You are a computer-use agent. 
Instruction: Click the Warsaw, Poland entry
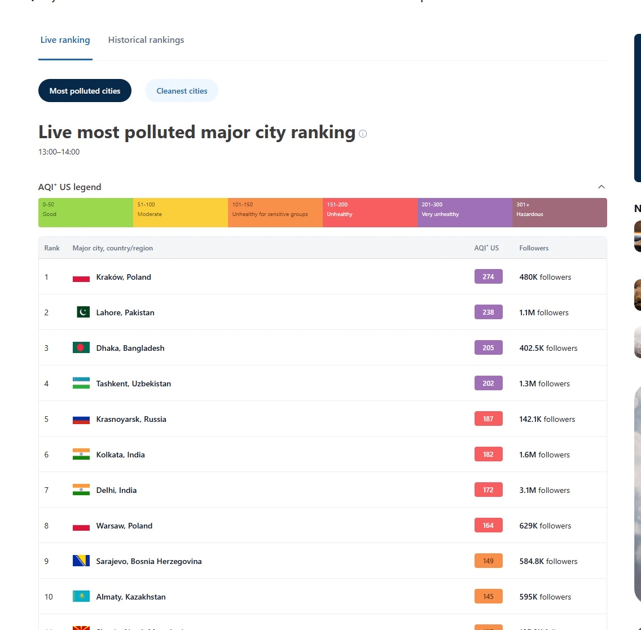coord(124,526)
